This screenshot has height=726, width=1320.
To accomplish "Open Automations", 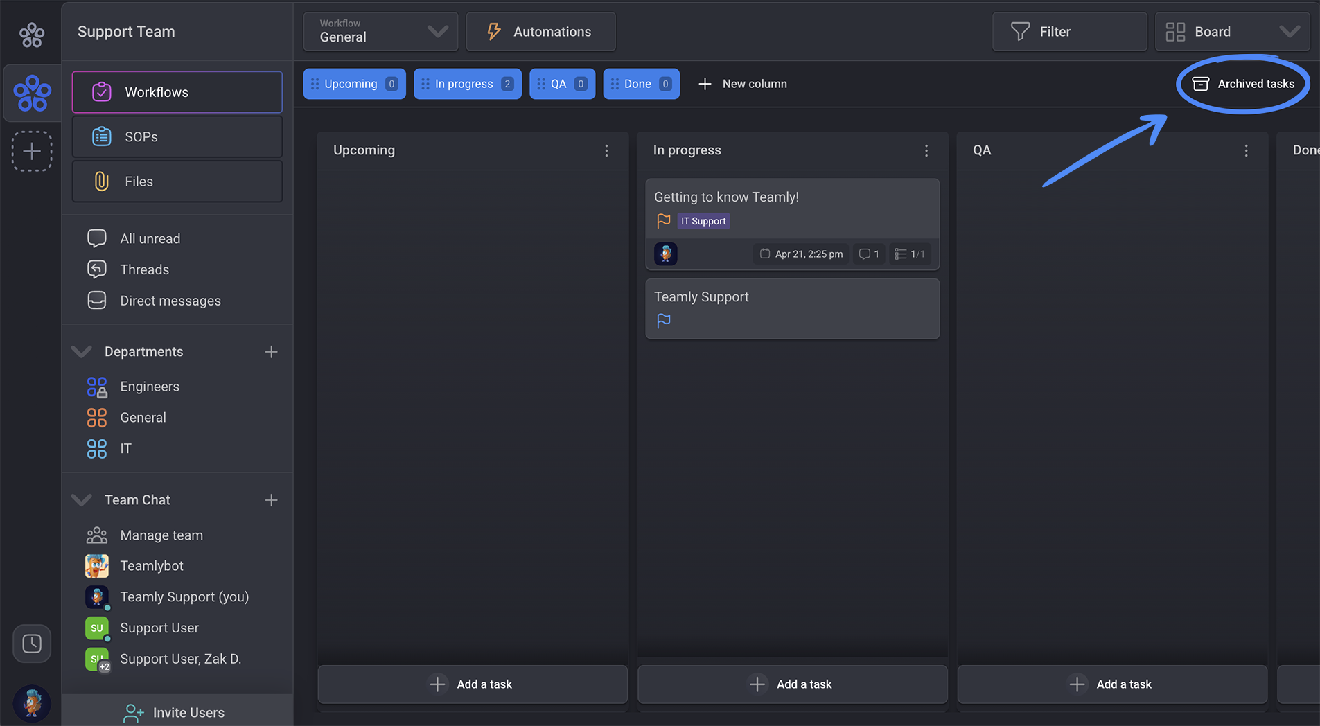I will tap(540, 31).
